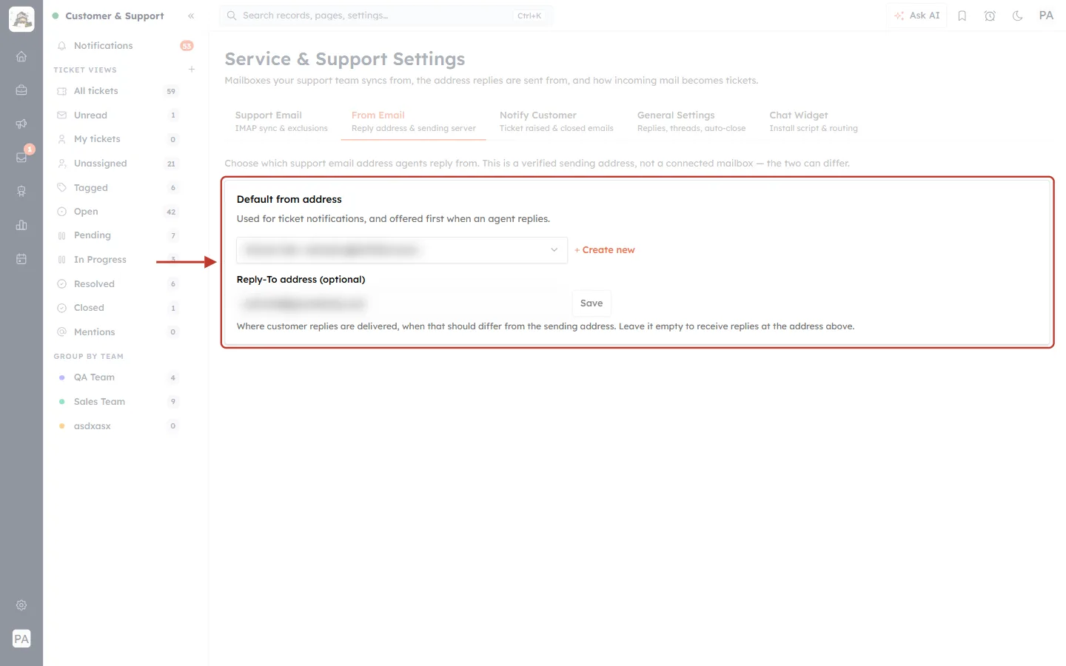Filter tickets by Sales Team

(x=117, y=402)
